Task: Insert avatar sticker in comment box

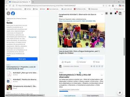Action: pyautogui.click(x=92, y=66)
